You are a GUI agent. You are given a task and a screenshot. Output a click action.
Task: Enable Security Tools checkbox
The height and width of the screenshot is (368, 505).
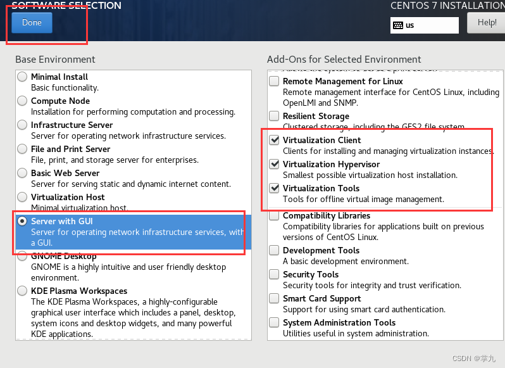(274, 274)
